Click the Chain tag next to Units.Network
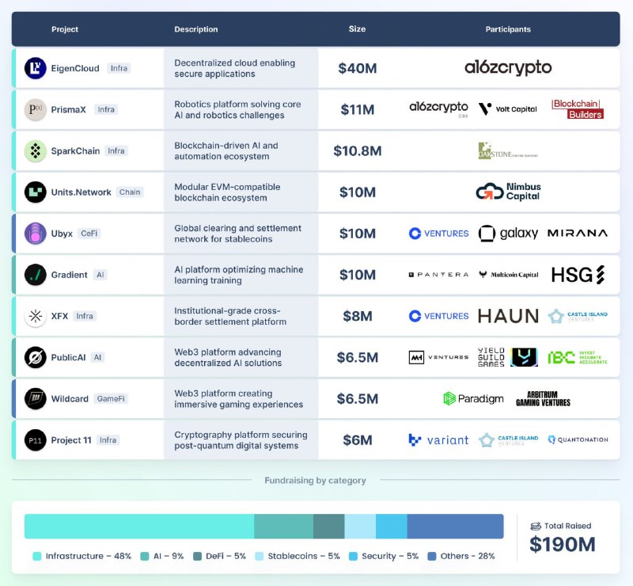This screenshot has height=586, width=633. tap(130, 192)
